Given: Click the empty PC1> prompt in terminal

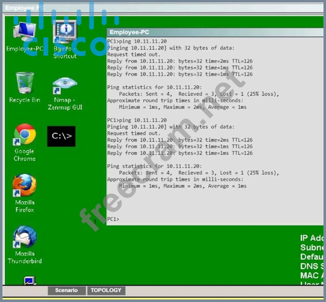Looking at the screenshot, I should click(113, 219).
